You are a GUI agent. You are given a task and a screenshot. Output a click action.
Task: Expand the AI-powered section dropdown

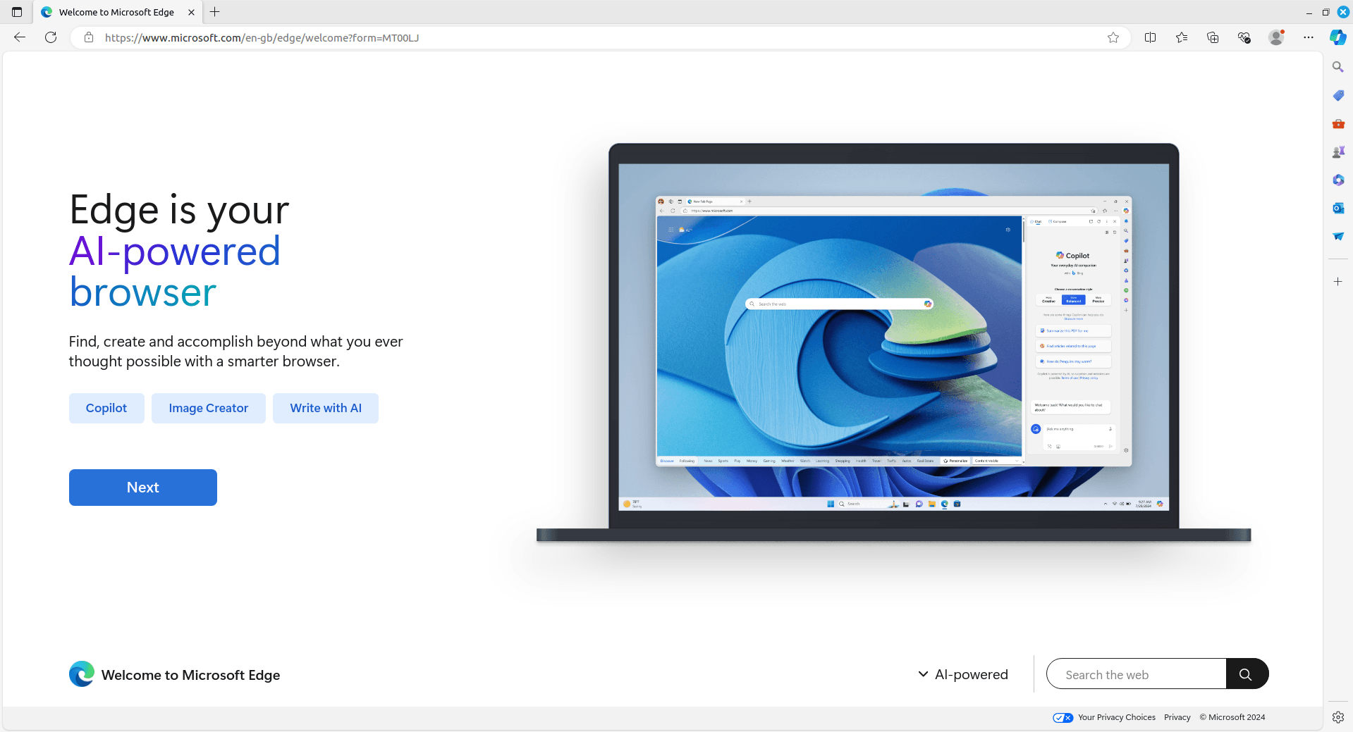pos(963,674)
